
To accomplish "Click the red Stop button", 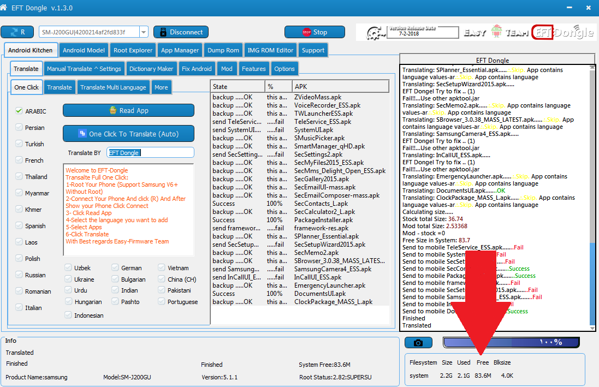I will pos(315,32).
